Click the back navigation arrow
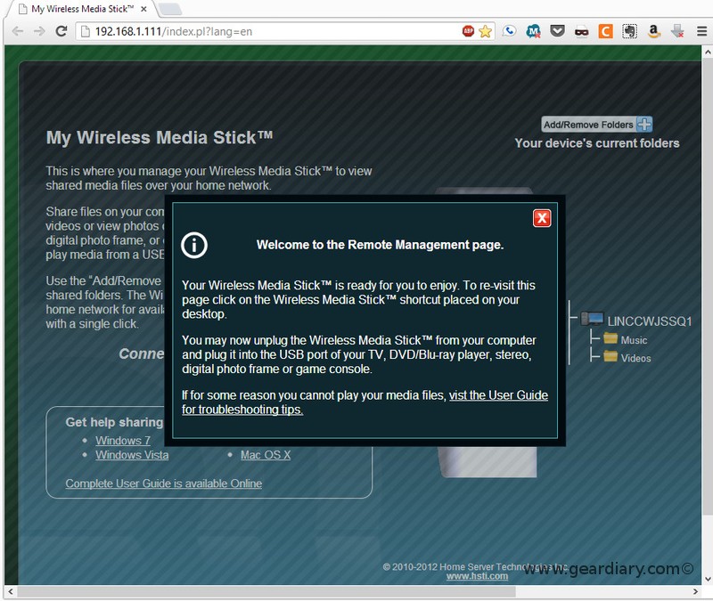The height and width of the screenshot is (601, 713). point(16,29)
